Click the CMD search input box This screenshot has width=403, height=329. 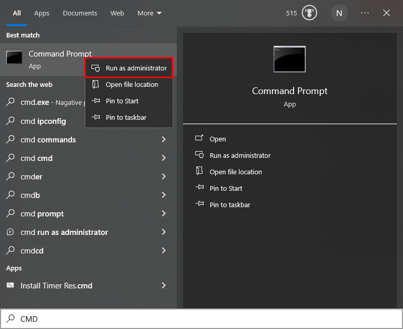tap(206, 319)
